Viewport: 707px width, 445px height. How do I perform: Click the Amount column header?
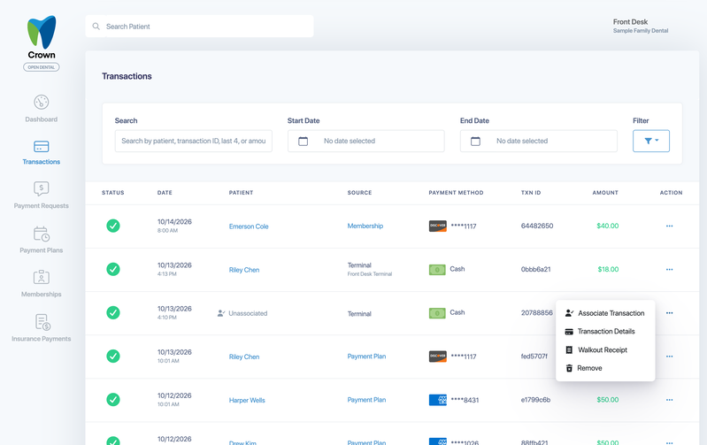[x=605, y=193]
